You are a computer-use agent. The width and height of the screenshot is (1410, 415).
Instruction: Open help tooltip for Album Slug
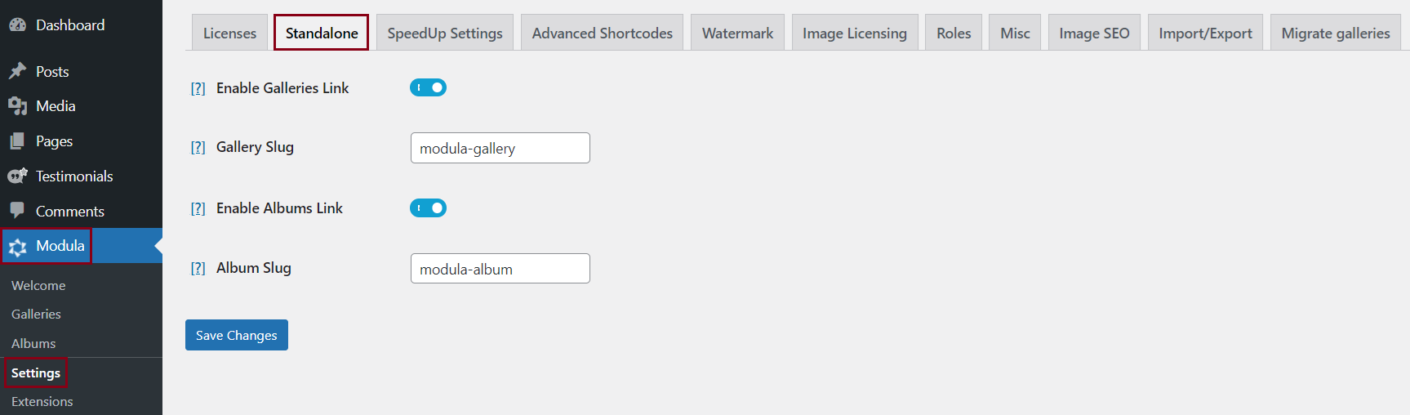point(198,268)
